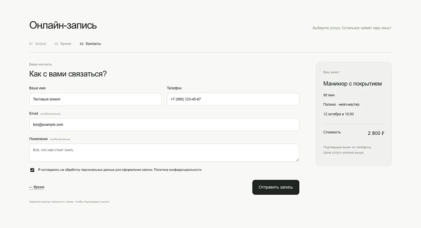Screen dimensions: 421x228
Task: Click the Пожелания field label
Action: pos(38,139)
